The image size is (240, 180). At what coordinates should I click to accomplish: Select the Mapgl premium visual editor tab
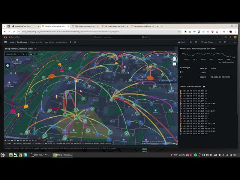coord(55,26)
